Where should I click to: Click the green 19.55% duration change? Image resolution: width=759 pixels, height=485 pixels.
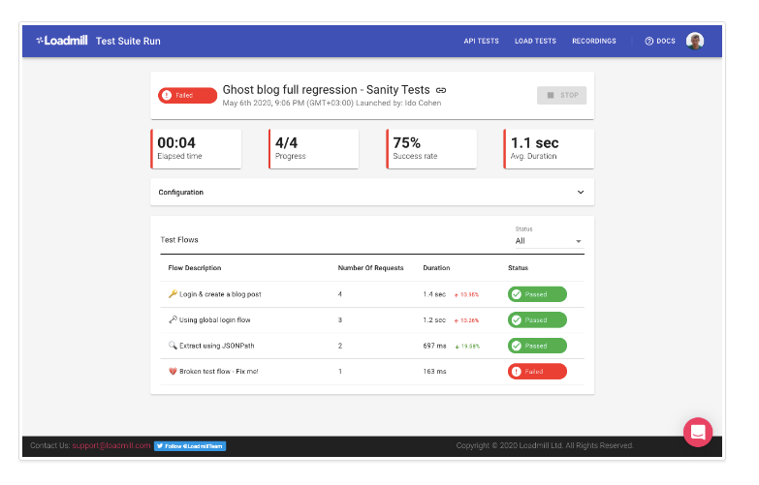[467, 347]
